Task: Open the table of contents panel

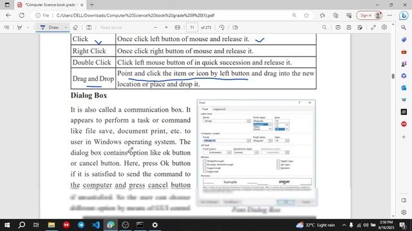Action: click(x=6, y=27)
